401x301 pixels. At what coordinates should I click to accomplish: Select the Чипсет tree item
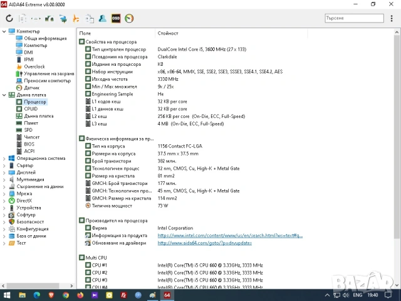pos(32,137)
